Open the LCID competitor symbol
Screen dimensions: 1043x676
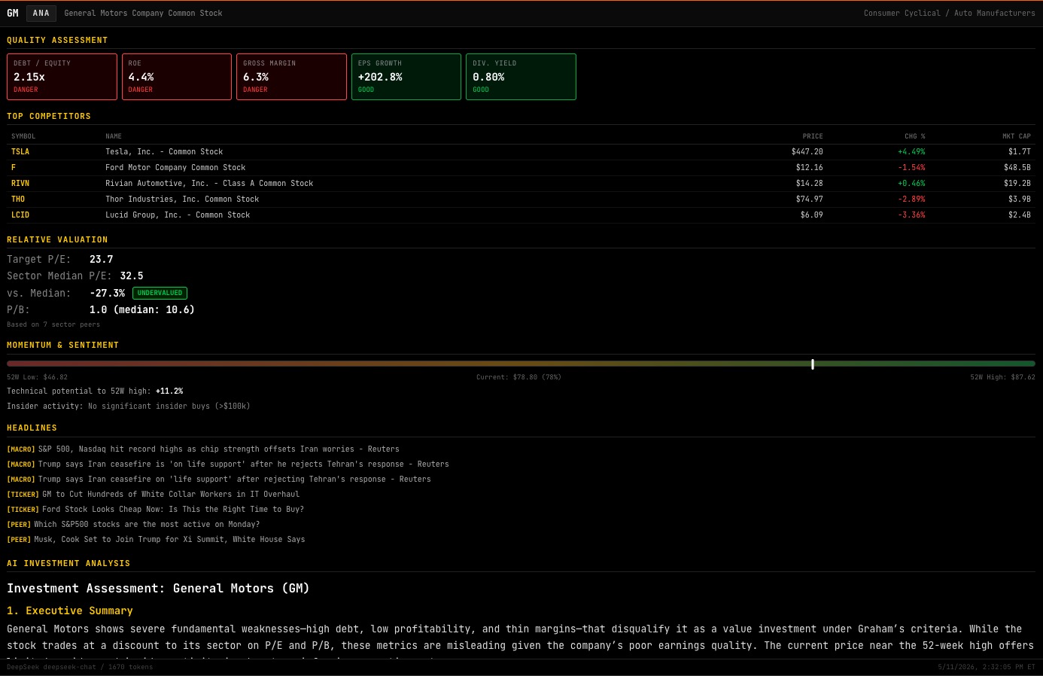[20, 215]
